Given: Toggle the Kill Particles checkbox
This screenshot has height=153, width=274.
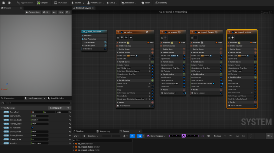Looking at the screenshot, I should 32,127.
